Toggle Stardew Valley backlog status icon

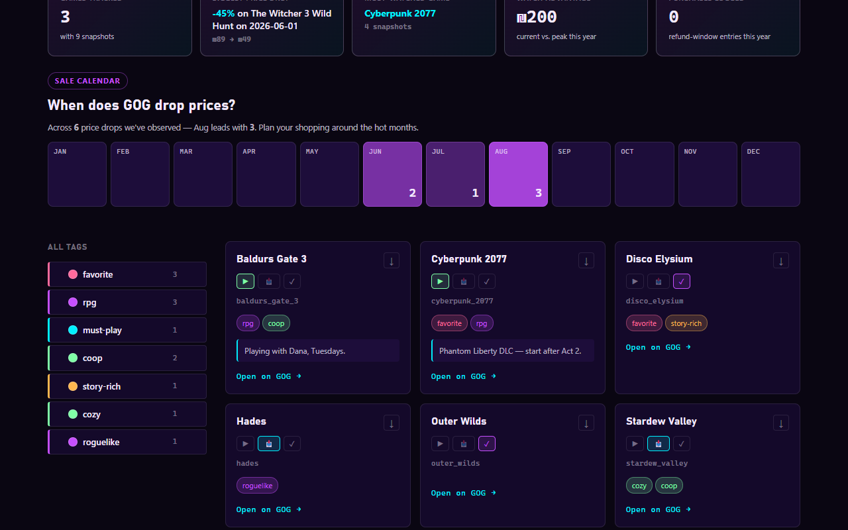[x=659, y=444]
